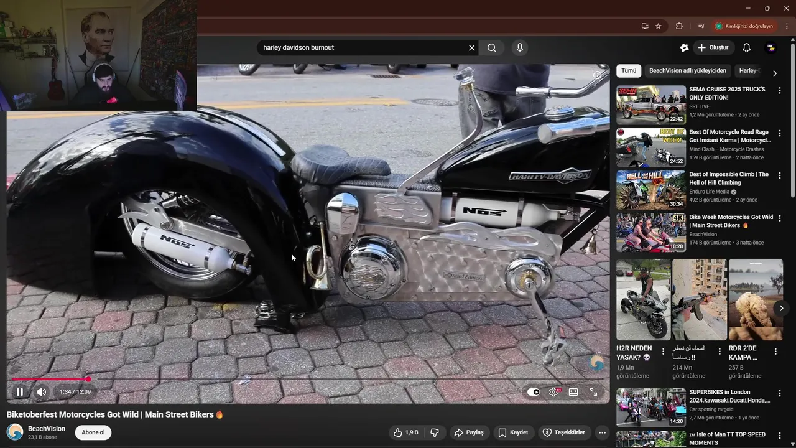The image size is (796, 448).
Task: Open RDR 2'DE KAMPA short thumbnail
Action: click(x=756, y=299)
